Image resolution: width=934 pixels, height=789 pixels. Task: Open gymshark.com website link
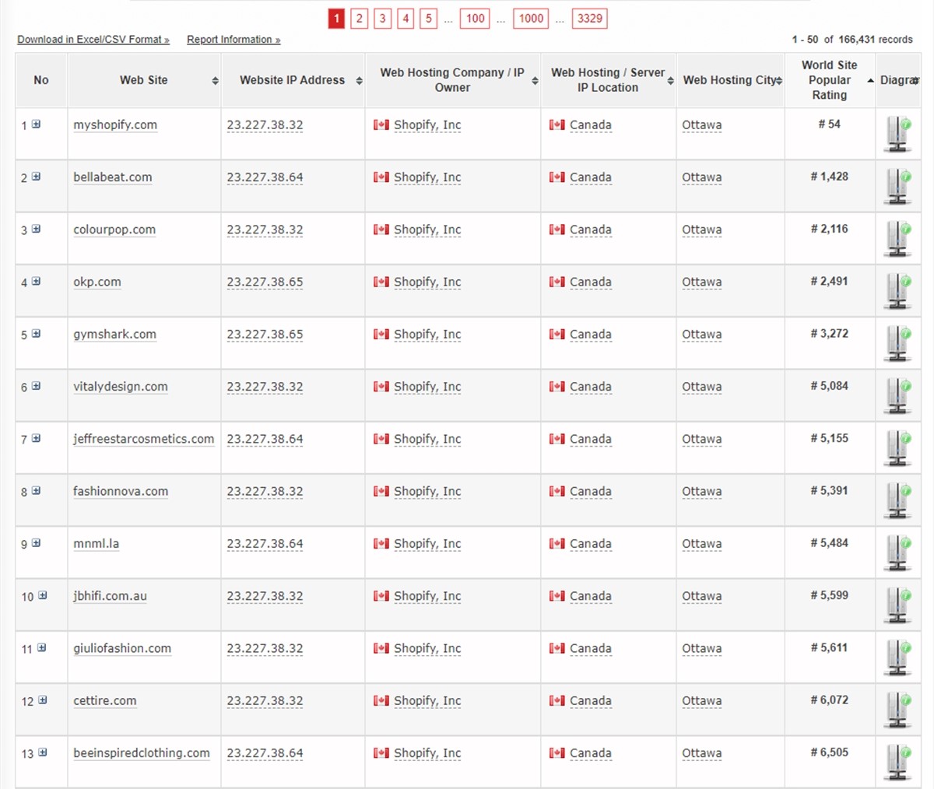point(114,334)
